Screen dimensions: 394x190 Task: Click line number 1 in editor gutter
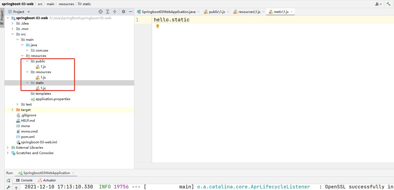(137, 20)
